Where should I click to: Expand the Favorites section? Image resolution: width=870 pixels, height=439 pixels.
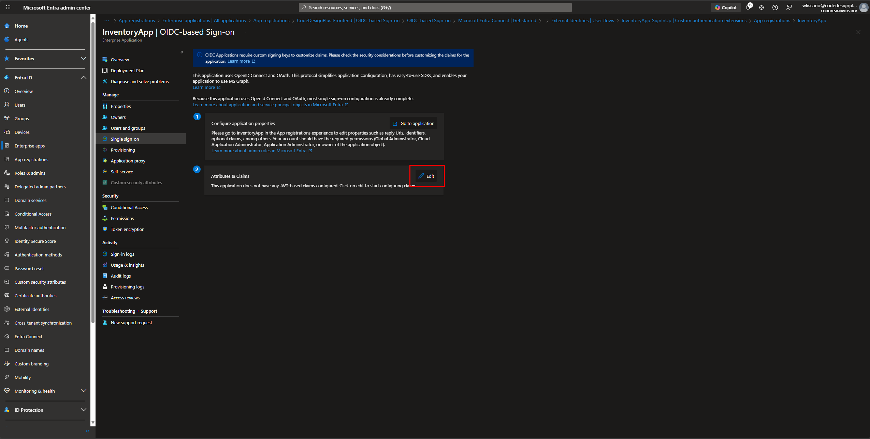click(83, 59)
